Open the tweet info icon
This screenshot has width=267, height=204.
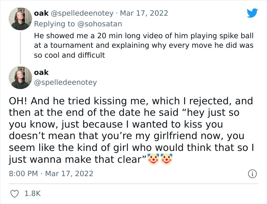pos(252,174)
